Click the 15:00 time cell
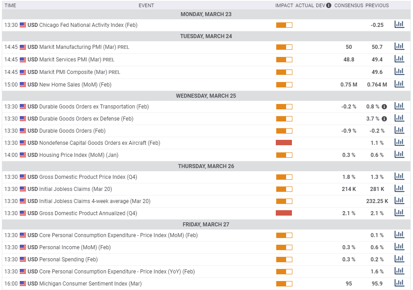Screen dimensions: 413x290 pos(11,85)
